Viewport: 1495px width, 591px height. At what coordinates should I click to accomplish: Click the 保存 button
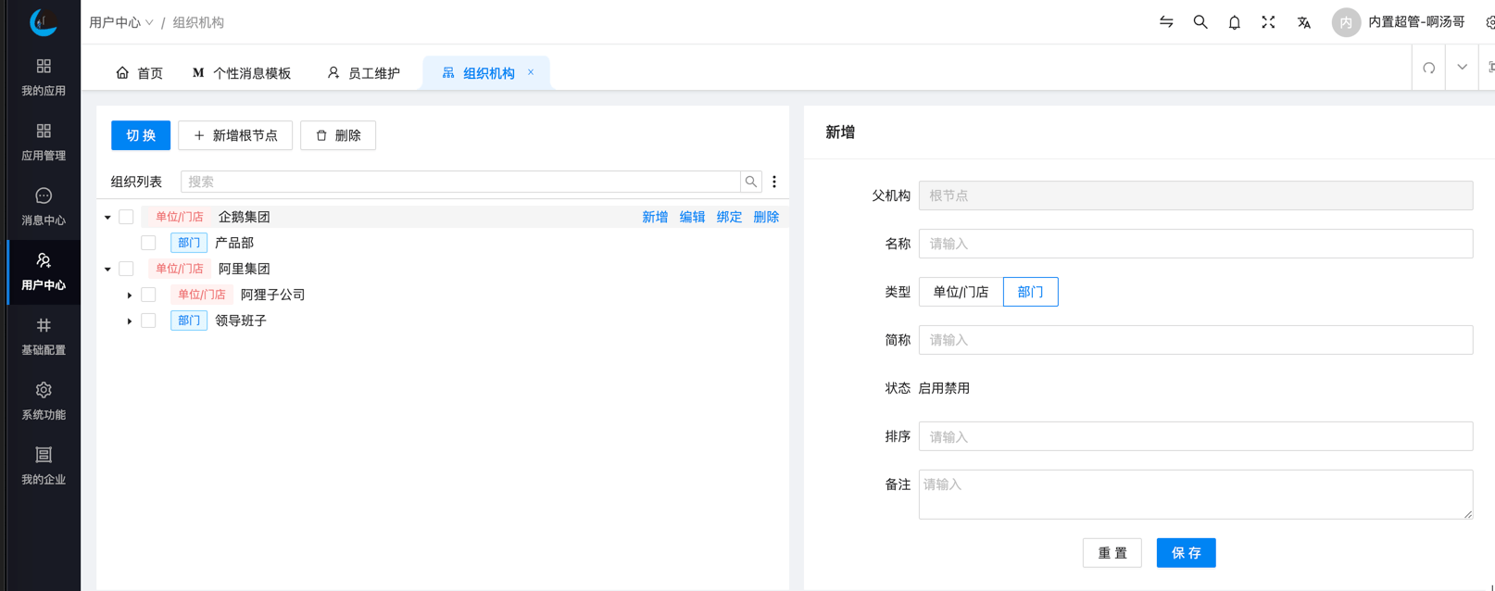pyautogui.click(x=1185, y=553)
